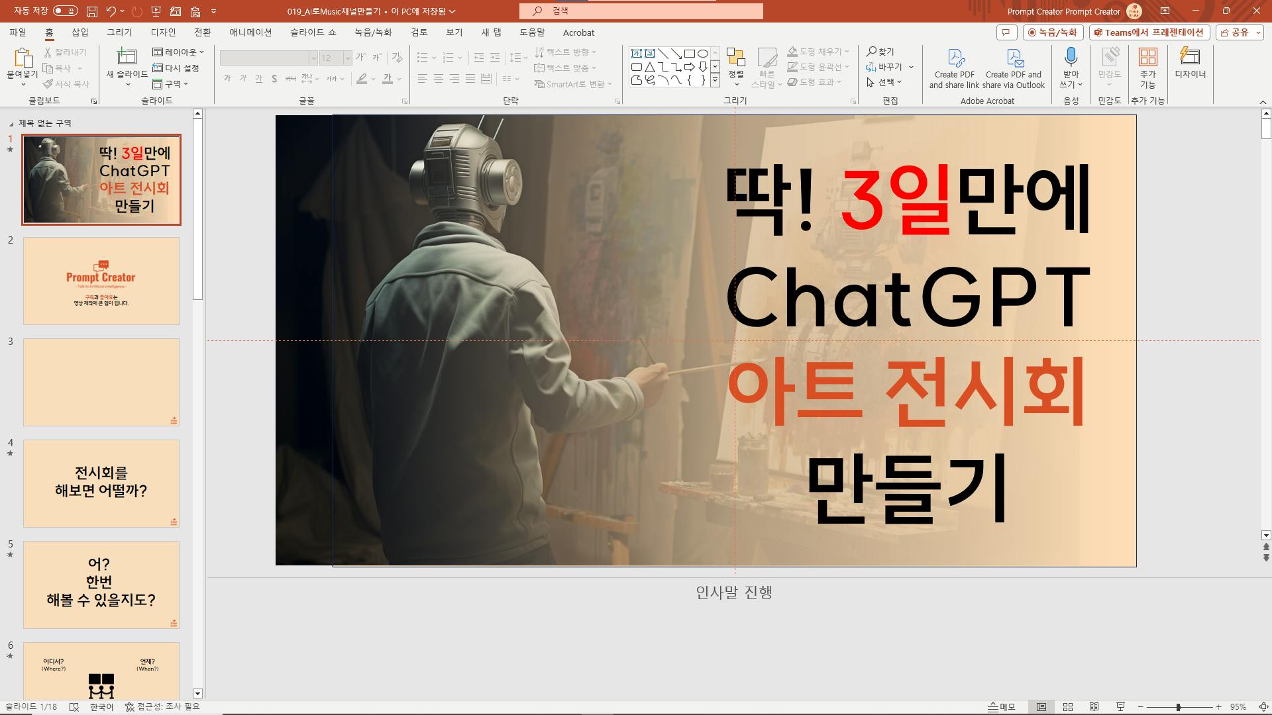Image resolution: width=1272 pixels, height=715 pixels.
Task: Switch to slide sorter view in status bar
Action: (x=1068, y=707)
